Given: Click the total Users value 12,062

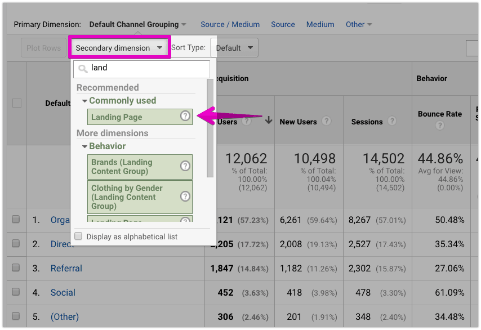Looking at the screenshot, I should click(x=246, y=159).
